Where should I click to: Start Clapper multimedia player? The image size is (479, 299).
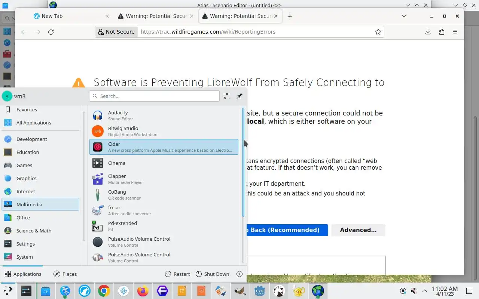(164, 179)
